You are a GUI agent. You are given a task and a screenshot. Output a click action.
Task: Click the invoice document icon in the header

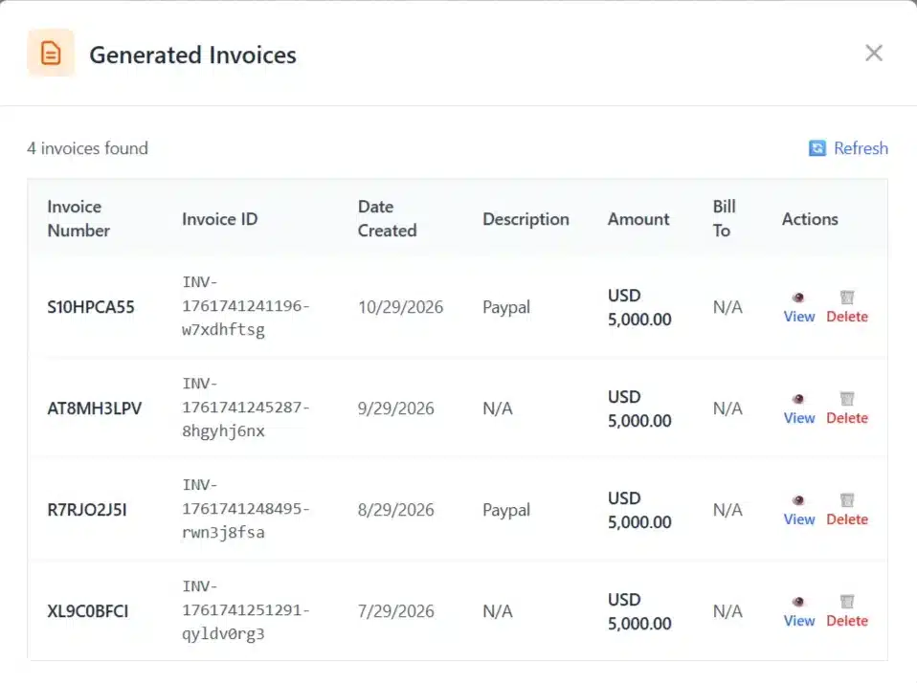point(51,53)
